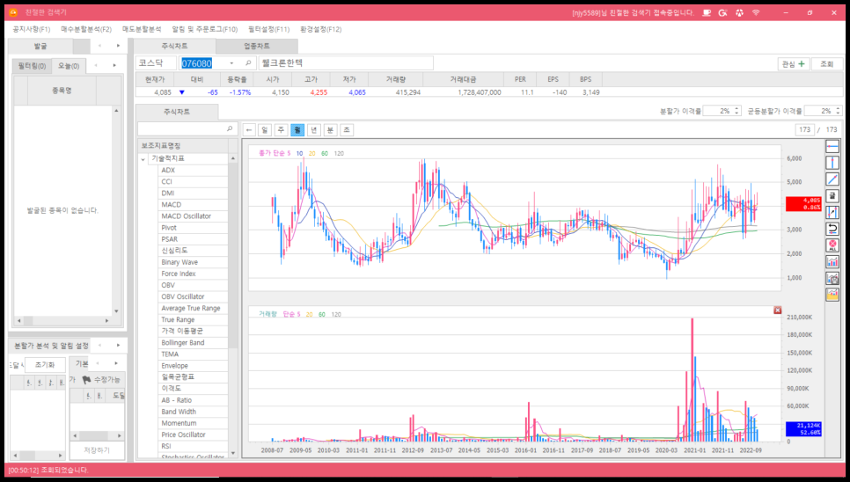Open 매도분할분석 menu
The width and height of the screenshot is (850, 482).
tap(142, 29)
